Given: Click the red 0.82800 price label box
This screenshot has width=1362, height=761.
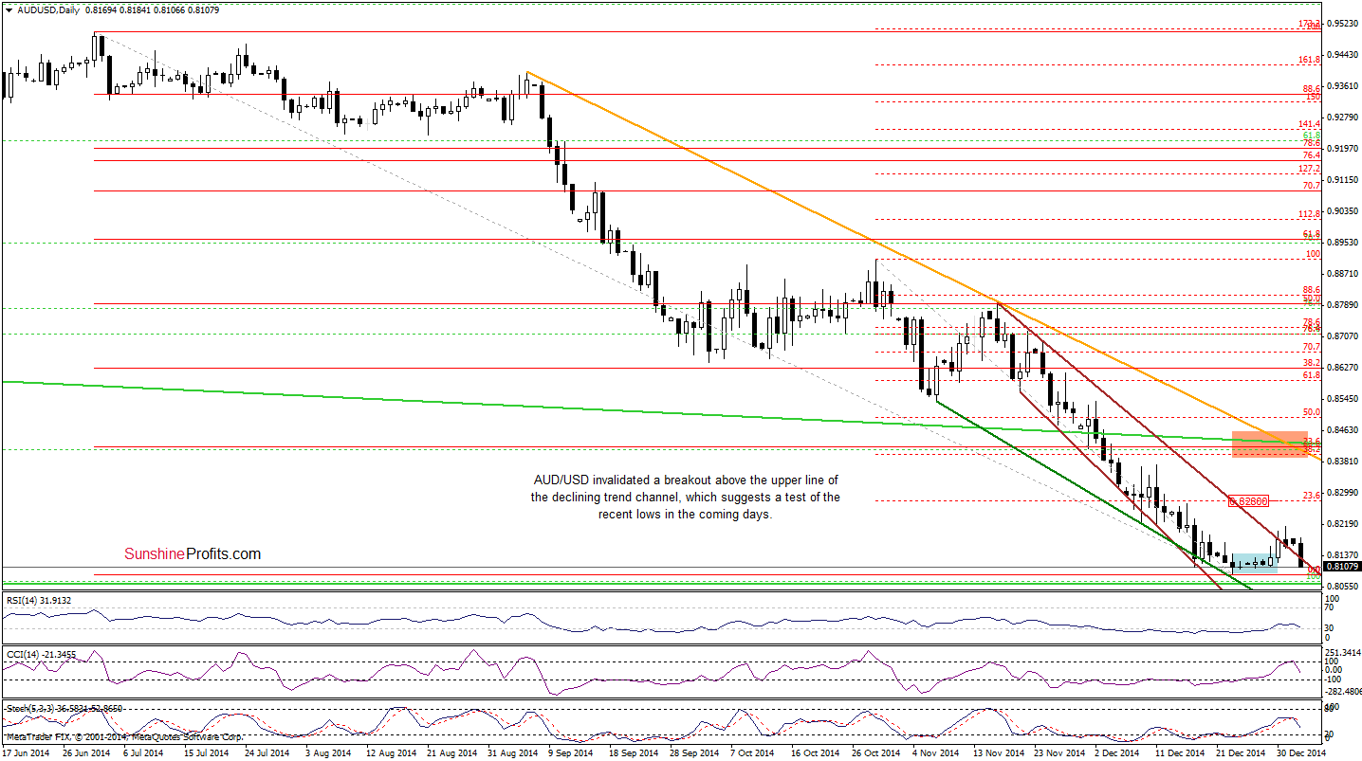Looking at the screenshot, I should (x=1248, y=499).
